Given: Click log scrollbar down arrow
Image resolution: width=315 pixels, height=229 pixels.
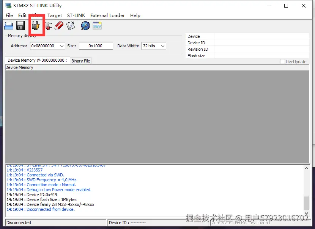Looking at the screenshot, I should [306, 213].
